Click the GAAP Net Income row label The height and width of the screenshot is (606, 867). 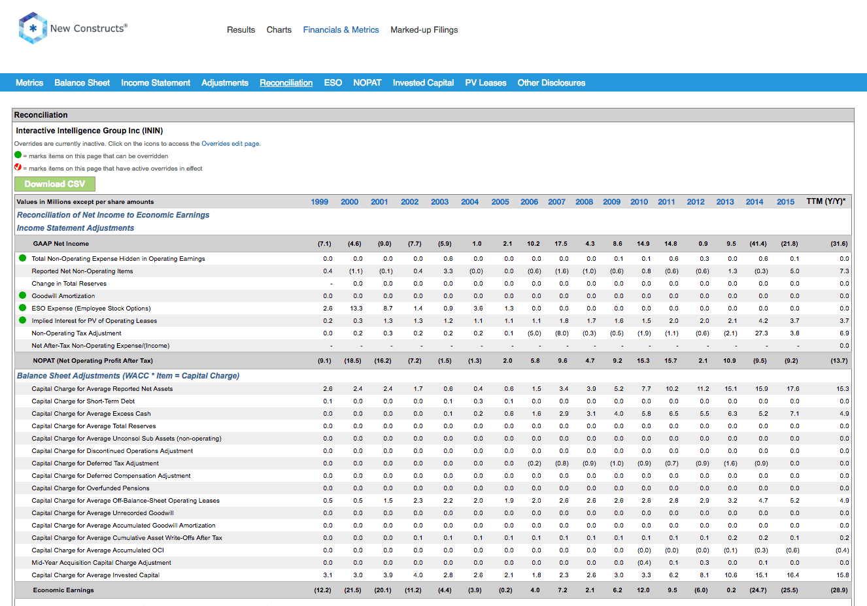point(61,244)
